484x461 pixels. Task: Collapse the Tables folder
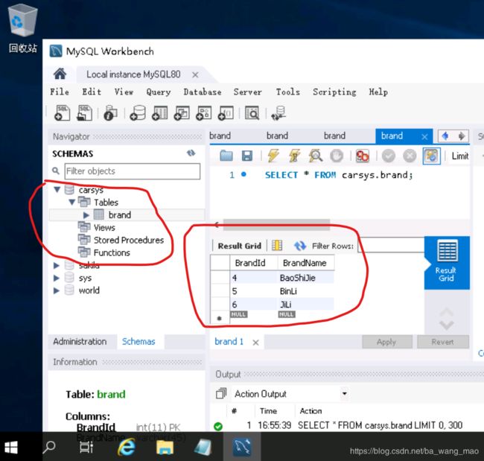tap(72, 203)
